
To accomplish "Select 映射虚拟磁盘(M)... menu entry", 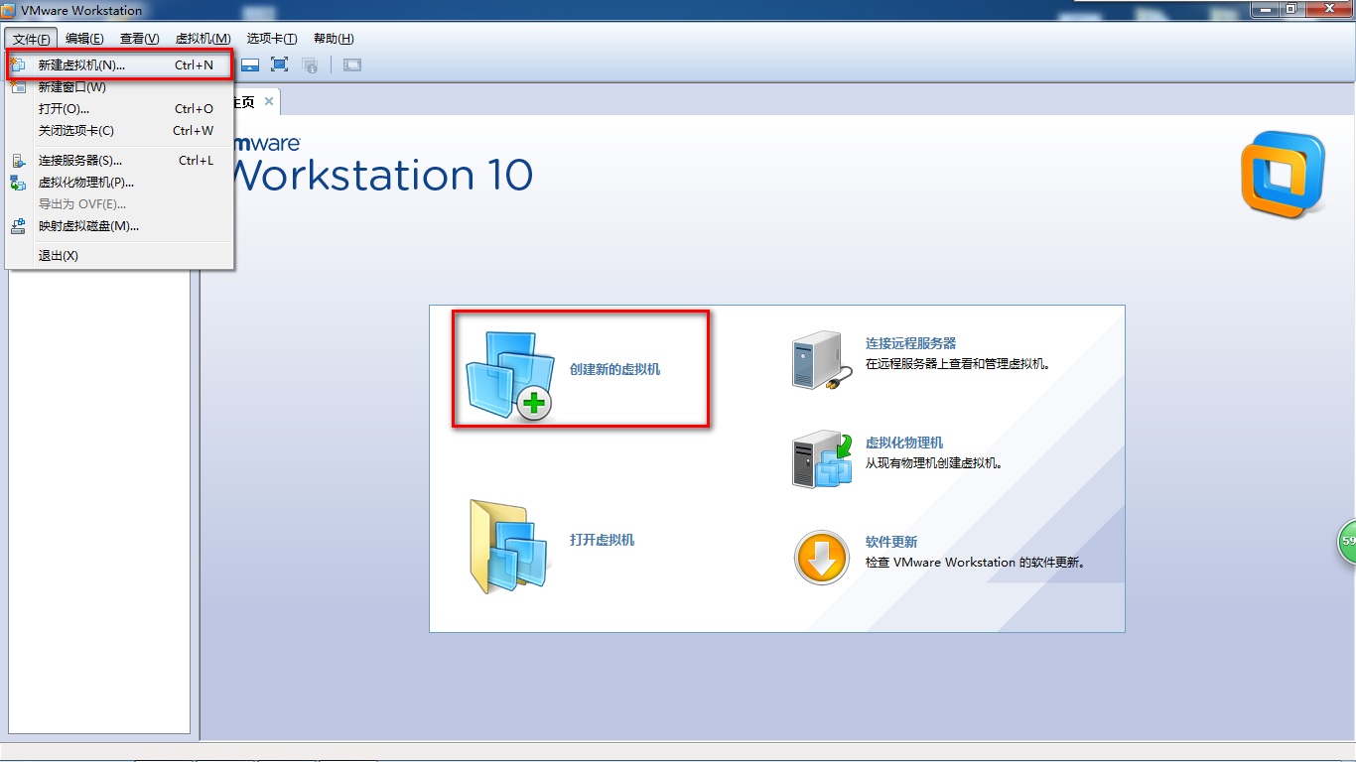I will (x=119, y=226).
